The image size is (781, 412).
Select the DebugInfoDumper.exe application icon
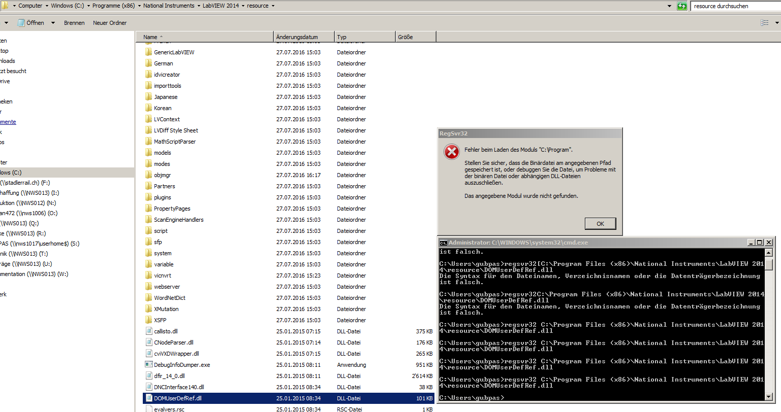[x=149, y=365]
